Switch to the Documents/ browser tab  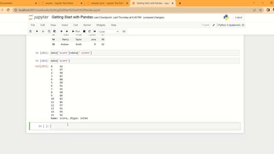[18, 3]
